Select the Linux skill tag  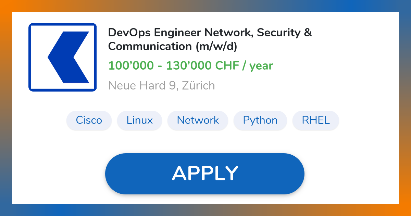[139, 120]
